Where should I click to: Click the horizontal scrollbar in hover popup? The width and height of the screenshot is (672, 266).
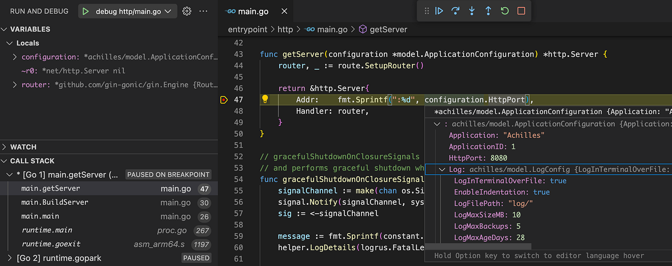[478, 246]
